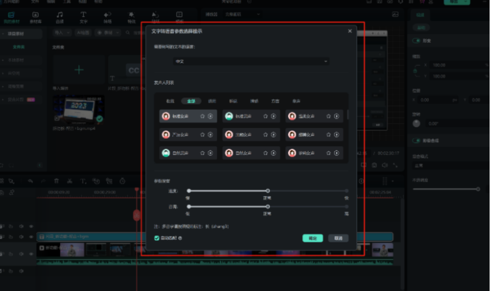Click the green export button at top right
Image resolution: width=490 pixels, height=291 pixels.
(457, 2)
